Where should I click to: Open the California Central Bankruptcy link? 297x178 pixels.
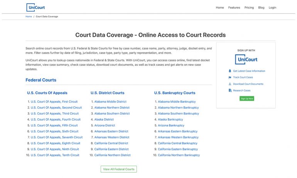click(x=178, y=143)
